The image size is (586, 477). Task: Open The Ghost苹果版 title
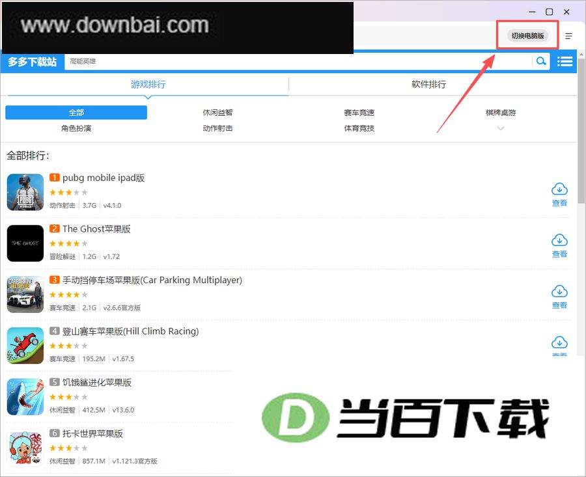point(96,229)
